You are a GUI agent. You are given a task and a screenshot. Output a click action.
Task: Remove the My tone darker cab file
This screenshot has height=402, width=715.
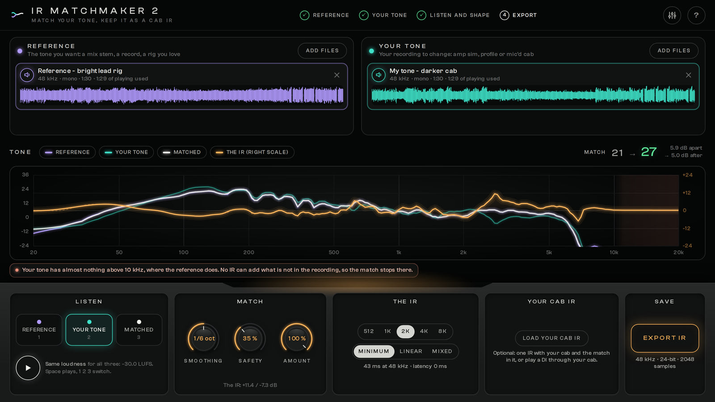pos(689,75)
